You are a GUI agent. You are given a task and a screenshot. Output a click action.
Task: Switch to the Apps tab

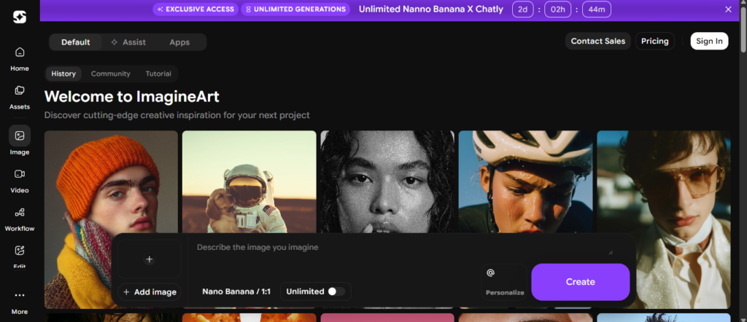pyautogui.click(x=179, y=42)
